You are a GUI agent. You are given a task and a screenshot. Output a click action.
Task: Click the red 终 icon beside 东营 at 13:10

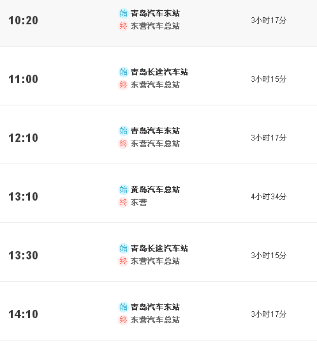(x=123, y=202)
